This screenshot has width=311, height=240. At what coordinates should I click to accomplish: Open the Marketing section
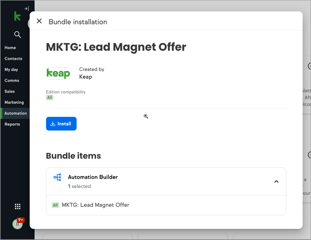pyautogui.click(x=14, y=102)
